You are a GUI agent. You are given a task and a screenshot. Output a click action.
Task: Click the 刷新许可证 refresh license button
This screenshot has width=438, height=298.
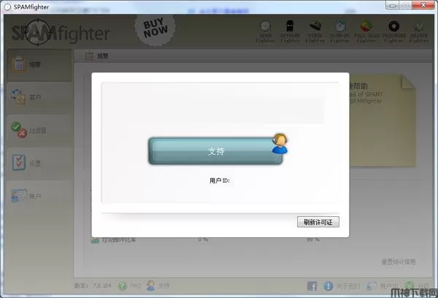click(x=318, y=222)
